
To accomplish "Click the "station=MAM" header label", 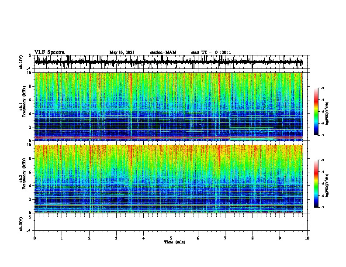I will 163,52.
